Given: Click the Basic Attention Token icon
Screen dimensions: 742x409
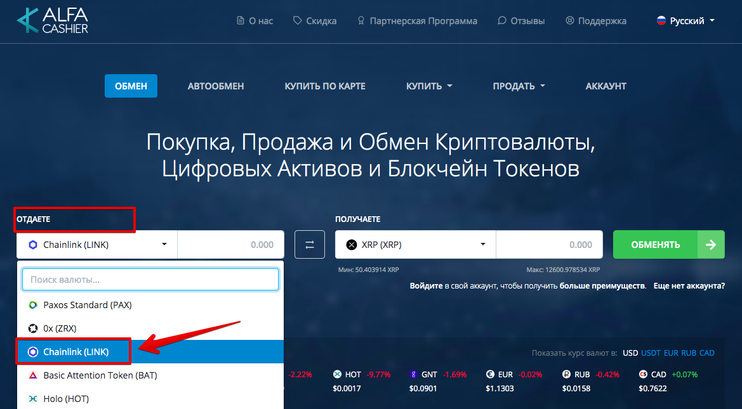Looking at the screenshot, I should click(x=33, y=375).
